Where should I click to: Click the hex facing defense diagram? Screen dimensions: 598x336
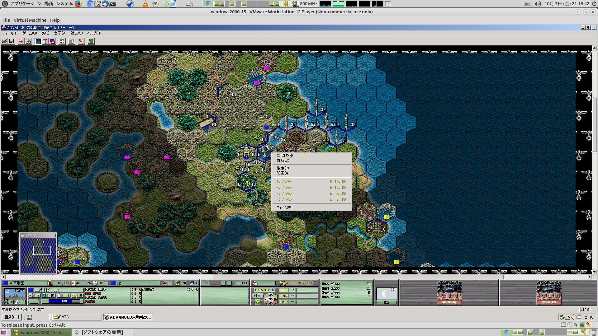271,299
